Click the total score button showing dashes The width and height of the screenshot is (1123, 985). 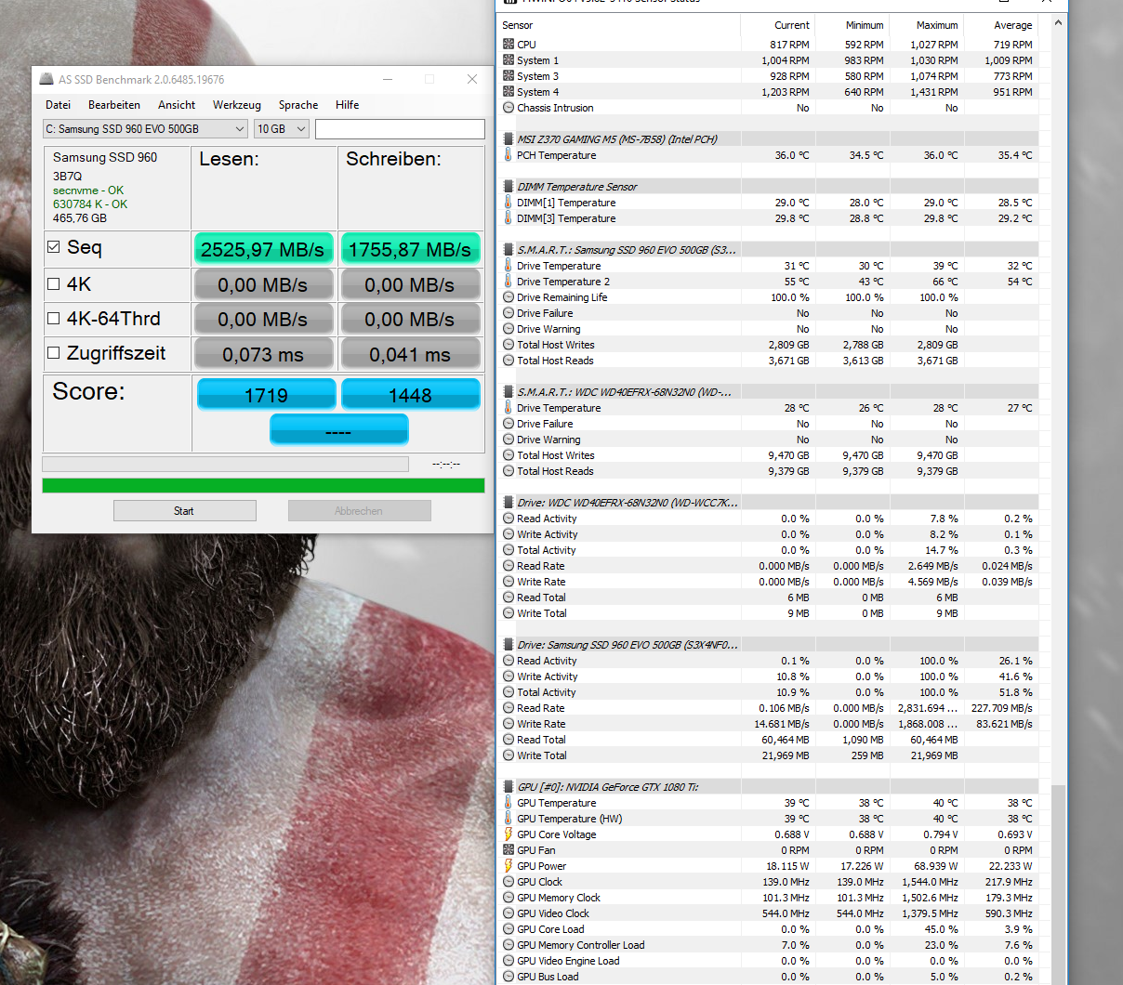pos(338,430)
